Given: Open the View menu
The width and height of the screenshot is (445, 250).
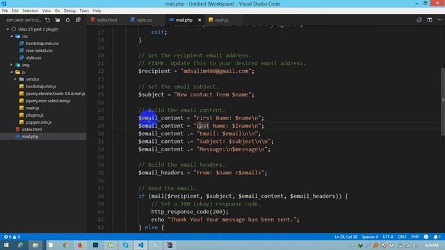Looking at the screenshot, I should 47,10.
